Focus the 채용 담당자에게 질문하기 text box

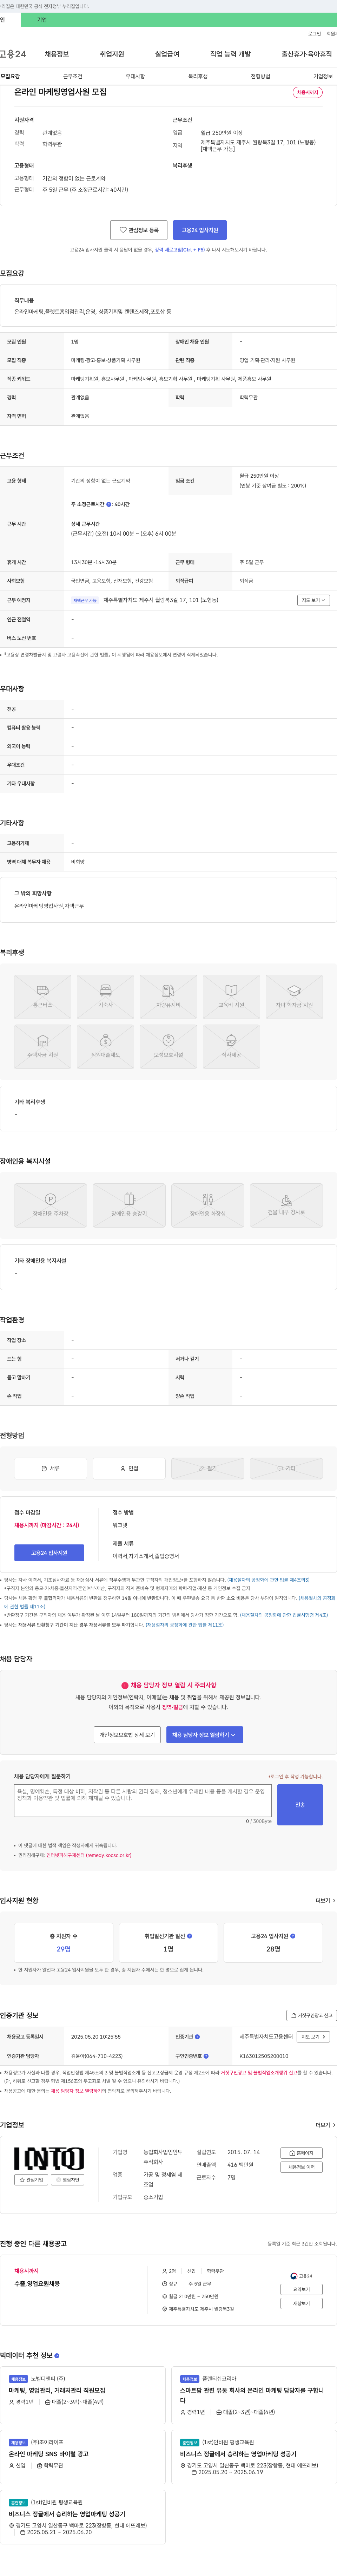[x=143, y=1801]
